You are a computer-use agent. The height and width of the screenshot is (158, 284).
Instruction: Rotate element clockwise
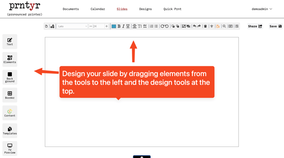click(x=162, y=26)
